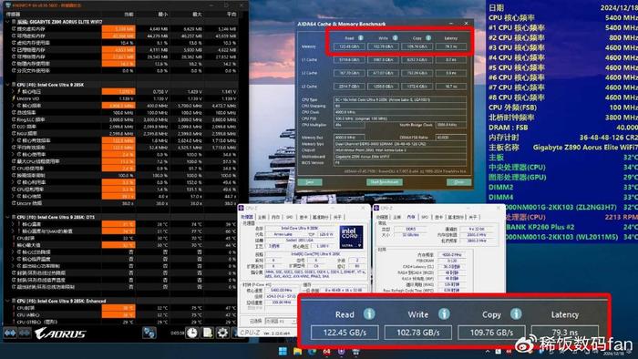638x359 pixels.
Task: Select 平均有效频率 row in HWiNFO
Action: point(121,148)
